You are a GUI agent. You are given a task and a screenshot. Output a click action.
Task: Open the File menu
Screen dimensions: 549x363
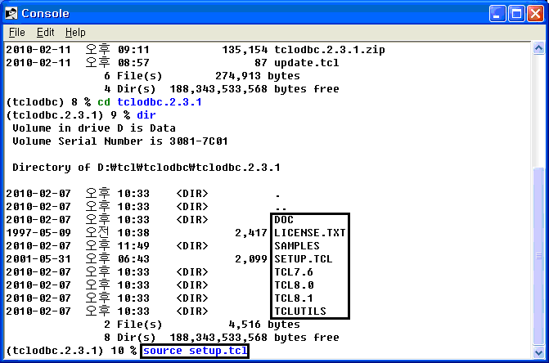point(17,33)
